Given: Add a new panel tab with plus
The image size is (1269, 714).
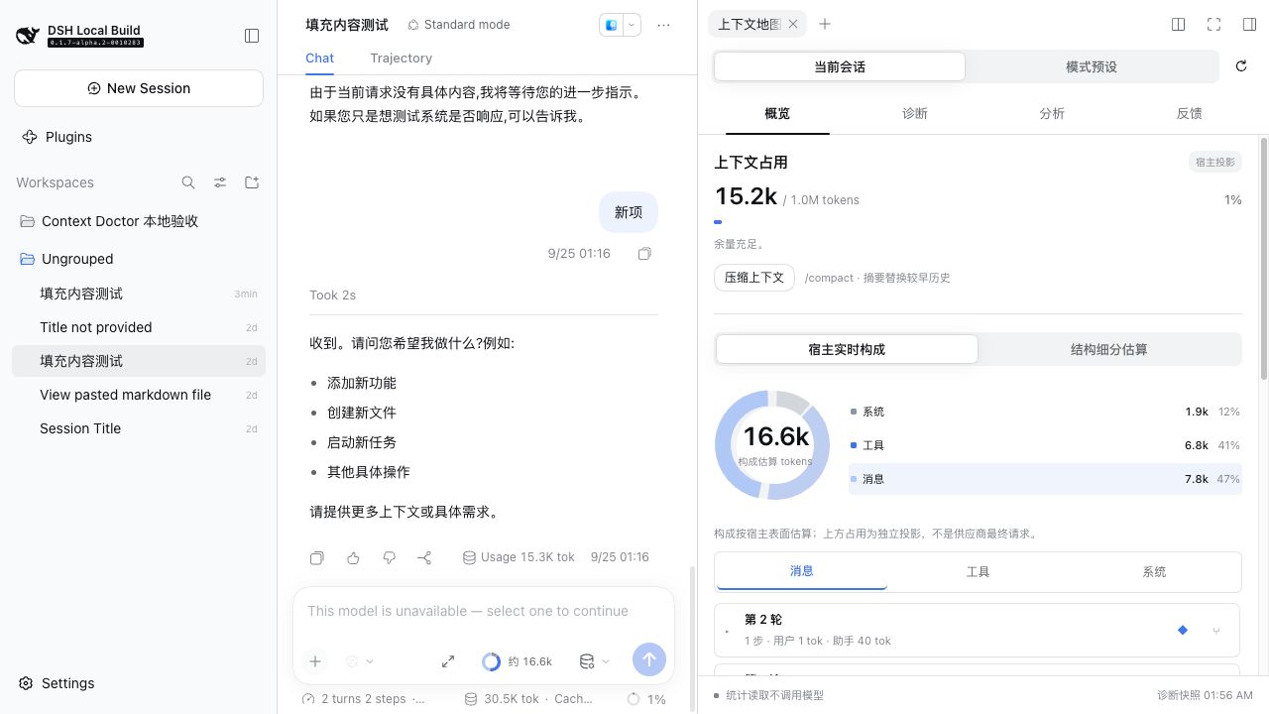Looking at the screenshot, I should point(825,25).
